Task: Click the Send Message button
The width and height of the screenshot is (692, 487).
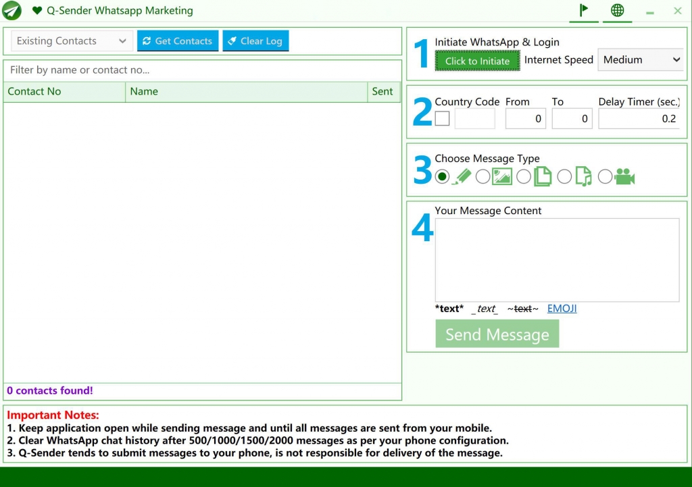Action: [x=497, y=334]
